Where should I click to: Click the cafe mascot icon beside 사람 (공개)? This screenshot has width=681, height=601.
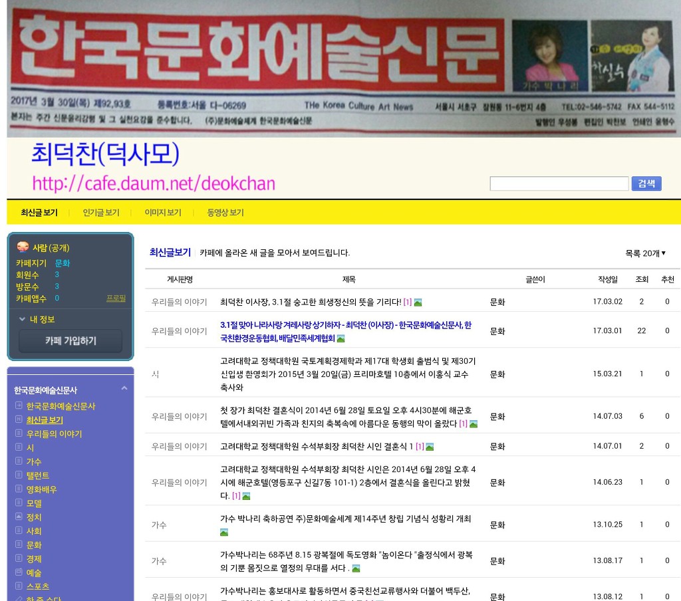(23, 247)
